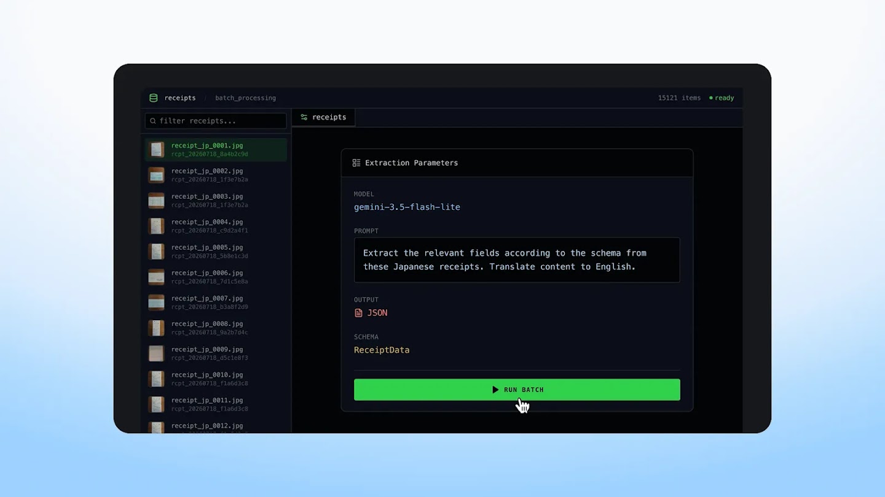The height and width of the screenshot is (497, 885).
Task: Select thumbnail of receipt_jp_0009.jpg
Action: pyautogui.click(x=156, y=353)
